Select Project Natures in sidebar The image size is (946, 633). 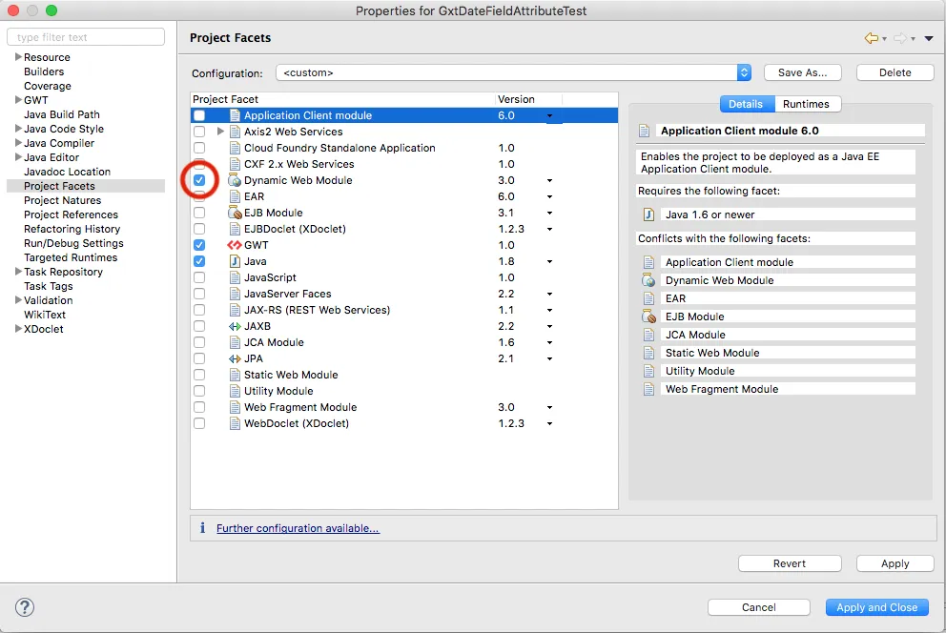(62, 200)
